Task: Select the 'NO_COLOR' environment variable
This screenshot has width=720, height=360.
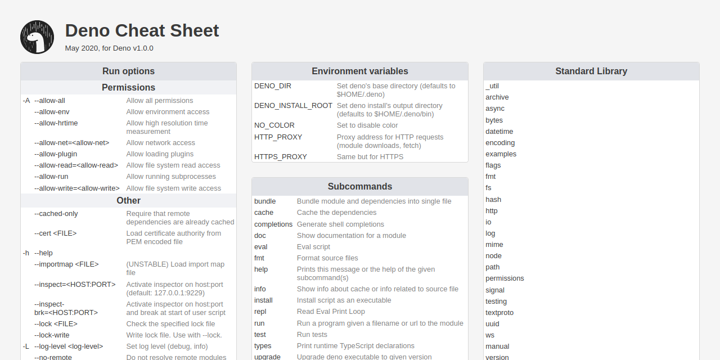Action: [274, 125]
